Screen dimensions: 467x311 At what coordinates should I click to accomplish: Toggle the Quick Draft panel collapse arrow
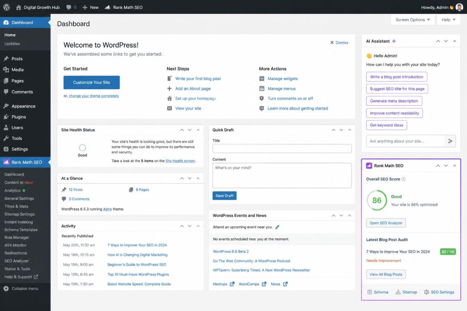(350, 130)
